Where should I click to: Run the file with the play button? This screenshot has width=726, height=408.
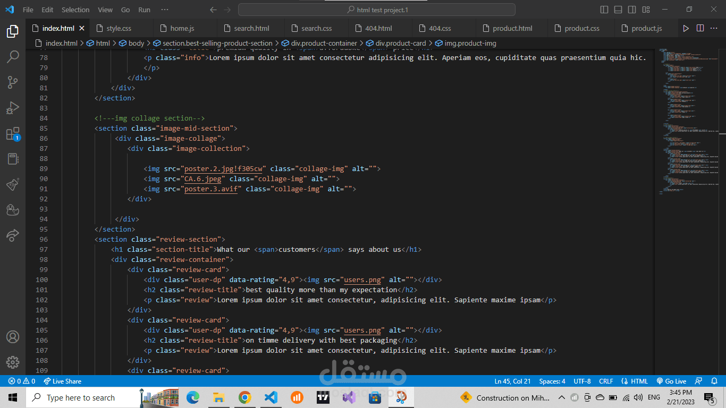click(x=686, y=28)
